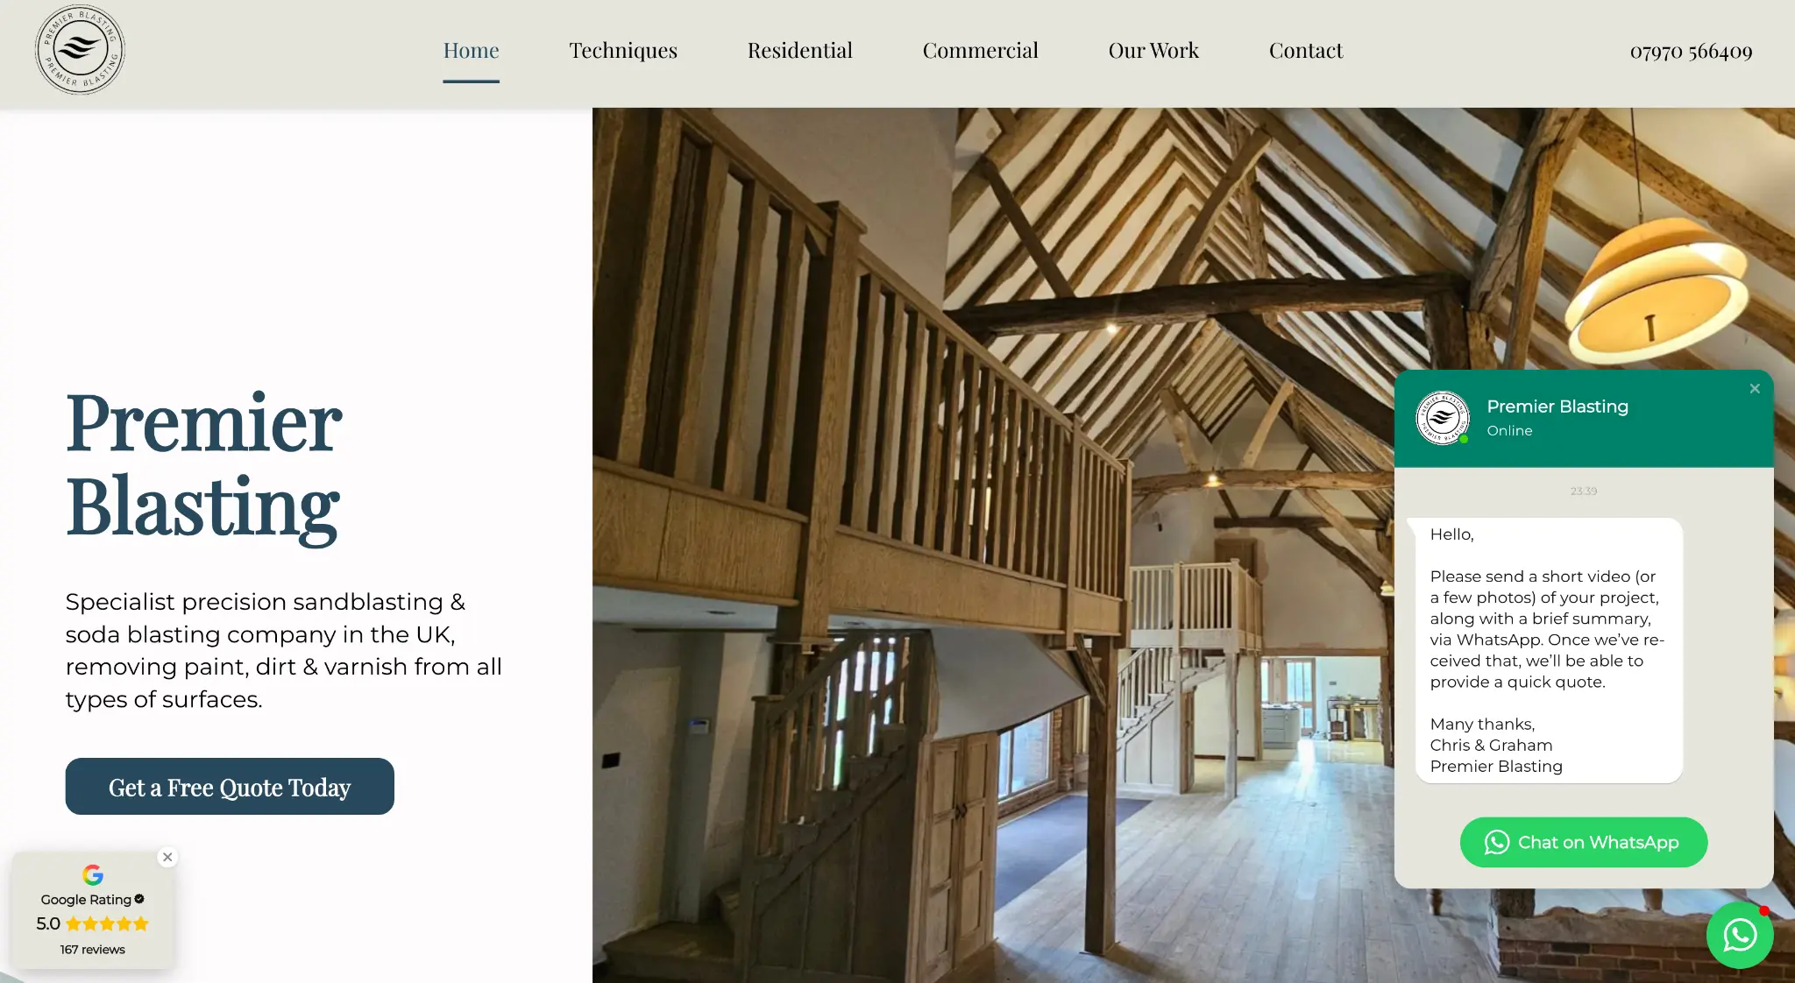Click the five gold stars rating
1795x983 pixels.
(108, 923)
